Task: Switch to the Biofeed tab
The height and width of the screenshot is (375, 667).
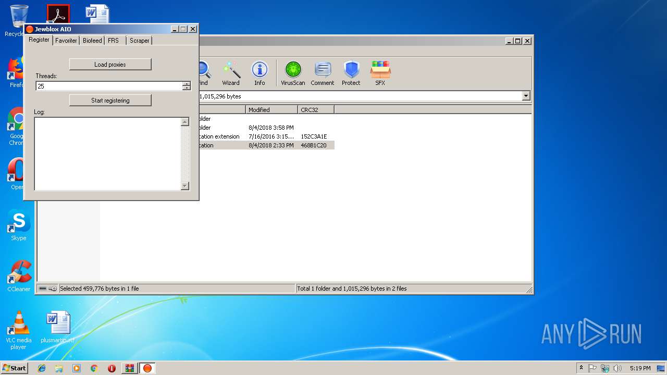Action: pyautogui.click(x=92, y=40)
